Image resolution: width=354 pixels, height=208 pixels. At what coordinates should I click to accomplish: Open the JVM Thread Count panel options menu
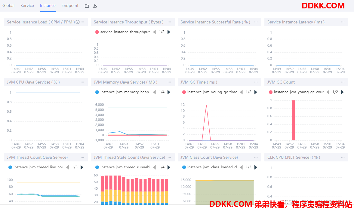82,157
